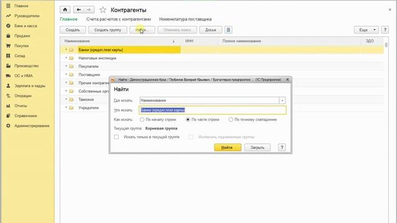The height and width of the screenshot is (223, 397).
Task: Close the Контрагенты page with the X
Action: tap(390, 10)
